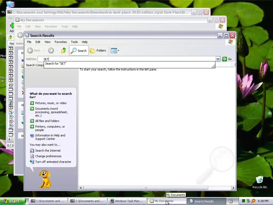
Task: Click the Start button on the taskbar
Action: click(x=13, y=201)
